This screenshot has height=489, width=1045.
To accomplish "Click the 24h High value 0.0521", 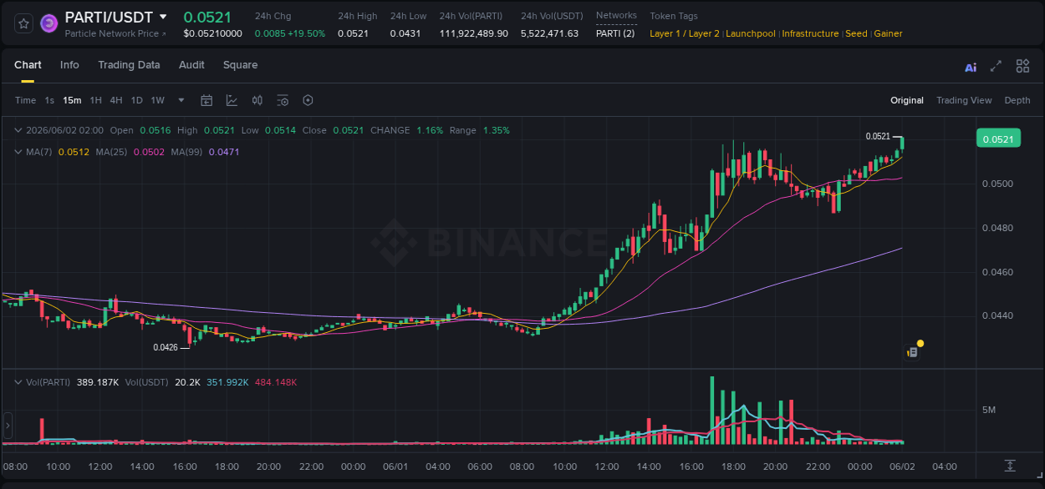I will [x=353, y=33].
